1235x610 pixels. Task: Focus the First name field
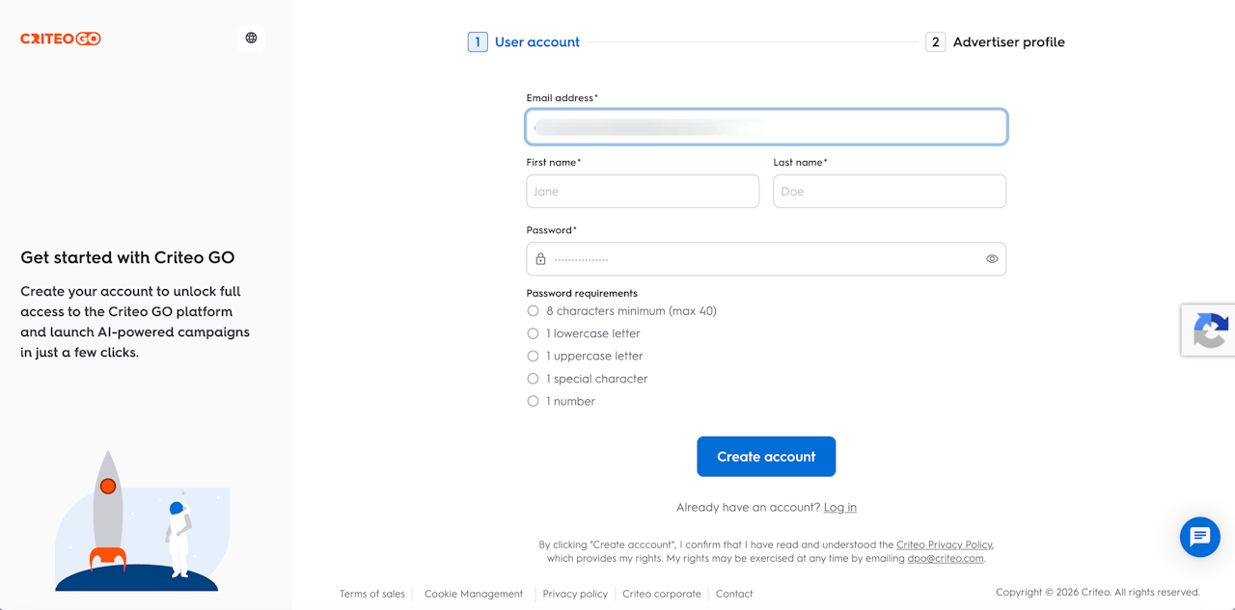pyautogui.click(x=643, y=191)
